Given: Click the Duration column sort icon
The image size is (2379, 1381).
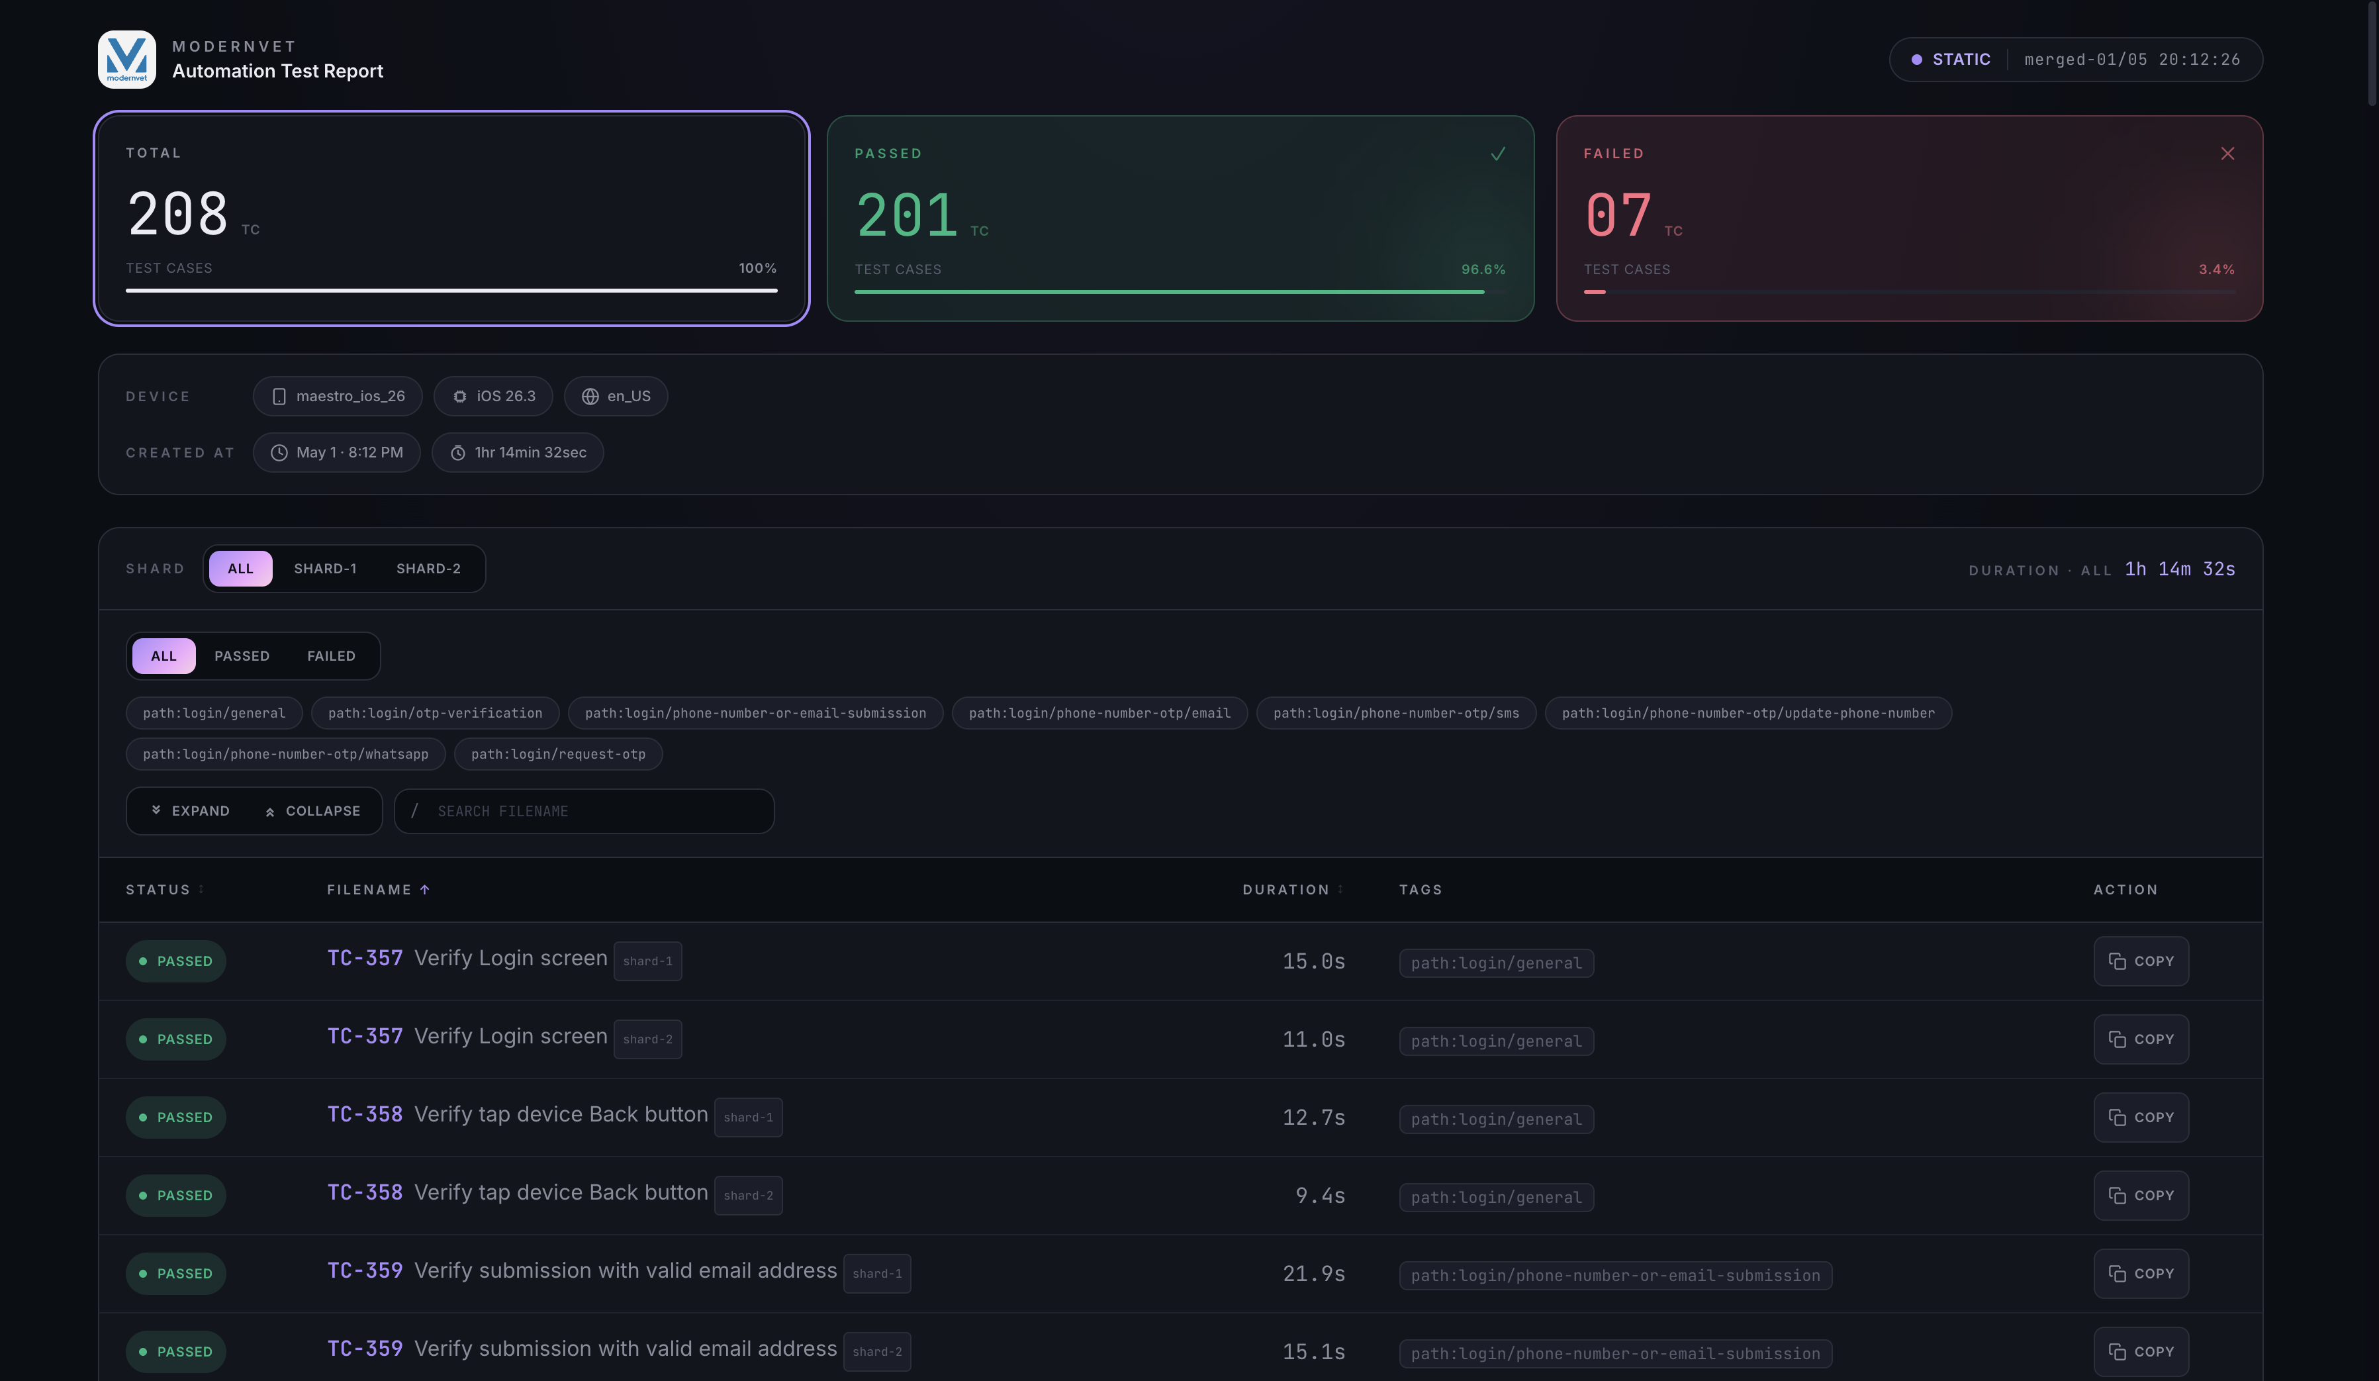Looking at the screenshot, I should click(x=1340, y=889).
